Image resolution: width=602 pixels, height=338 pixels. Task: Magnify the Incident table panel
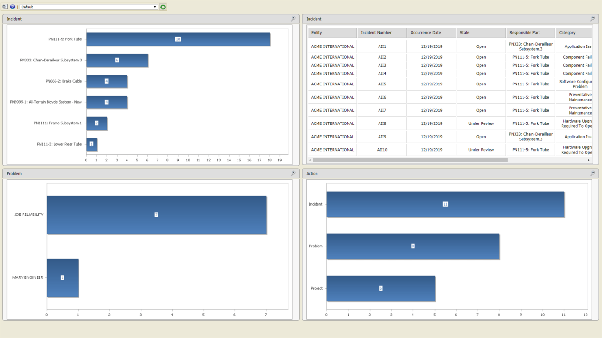click(592, 18)
